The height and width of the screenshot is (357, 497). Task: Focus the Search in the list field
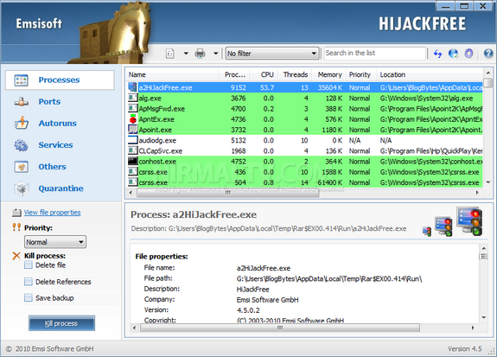coord(375,54)
